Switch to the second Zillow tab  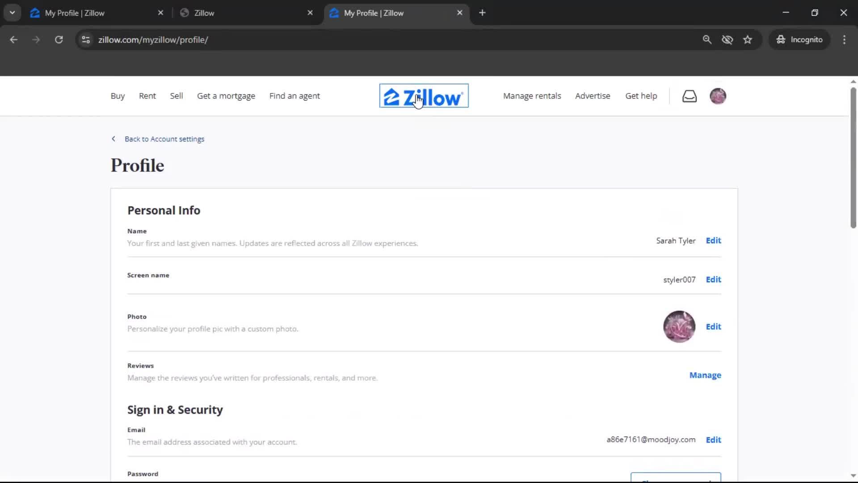tap(237, 13)
